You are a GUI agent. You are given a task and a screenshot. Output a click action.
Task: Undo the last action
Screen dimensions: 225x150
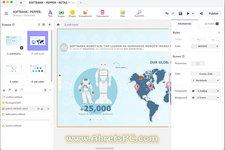[x=167, y=13]
